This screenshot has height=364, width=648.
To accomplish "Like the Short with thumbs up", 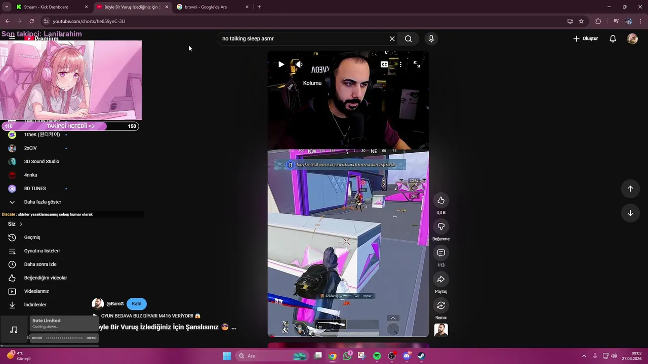I will tap(441, 200).
